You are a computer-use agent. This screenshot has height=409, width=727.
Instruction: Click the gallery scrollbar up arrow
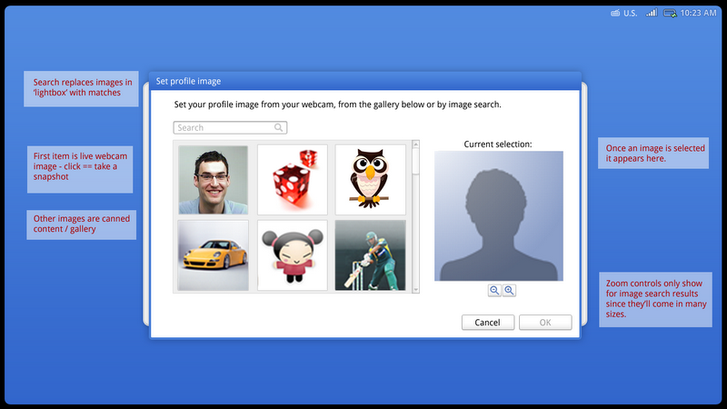pos(416,145)
